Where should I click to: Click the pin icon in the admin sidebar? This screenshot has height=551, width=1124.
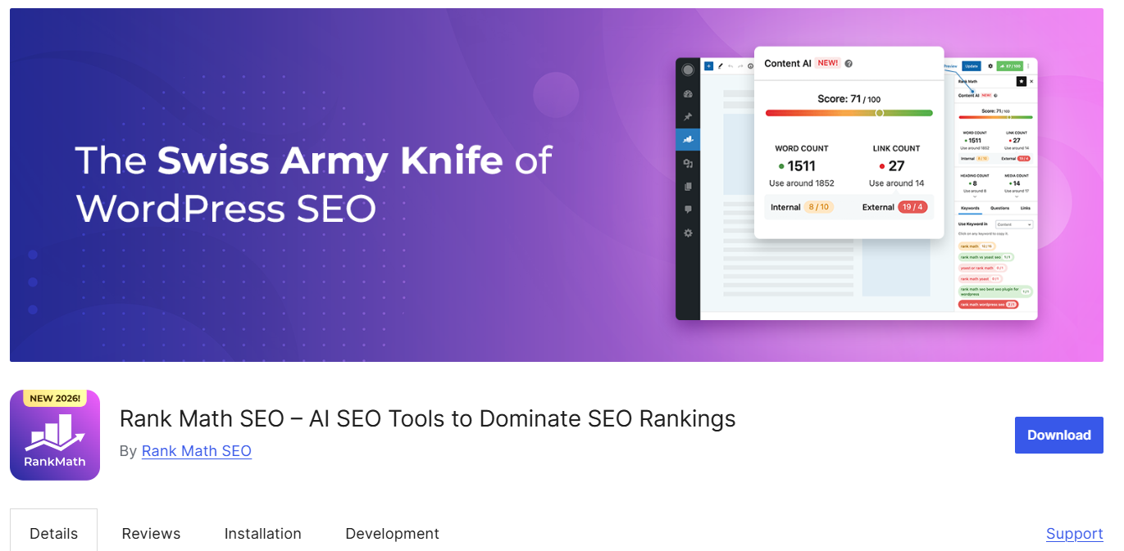[x=689, y=115]
